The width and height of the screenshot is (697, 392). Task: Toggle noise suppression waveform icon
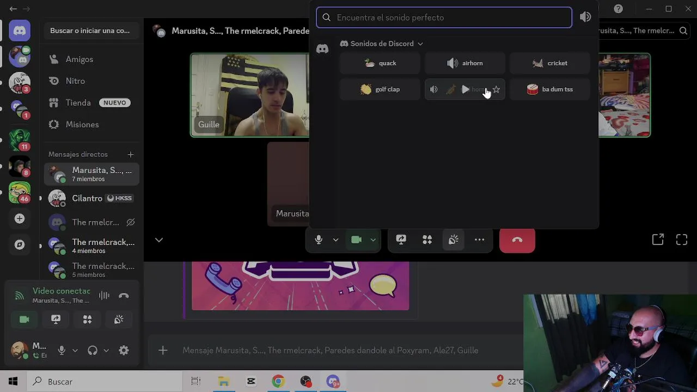(x=104, y=296)
